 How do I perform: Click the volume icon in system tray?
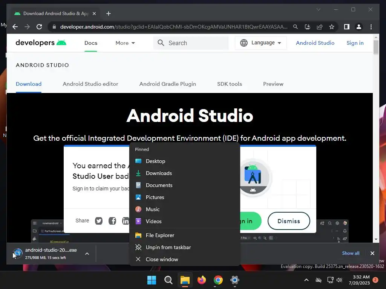(339, 280)
